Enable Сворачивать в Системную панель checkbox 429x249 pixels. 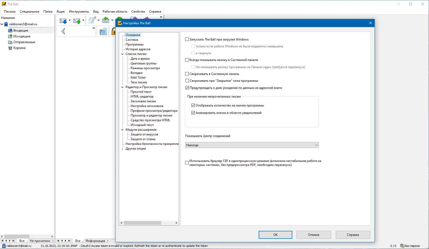pyautogui.click(x=187, y=74)
